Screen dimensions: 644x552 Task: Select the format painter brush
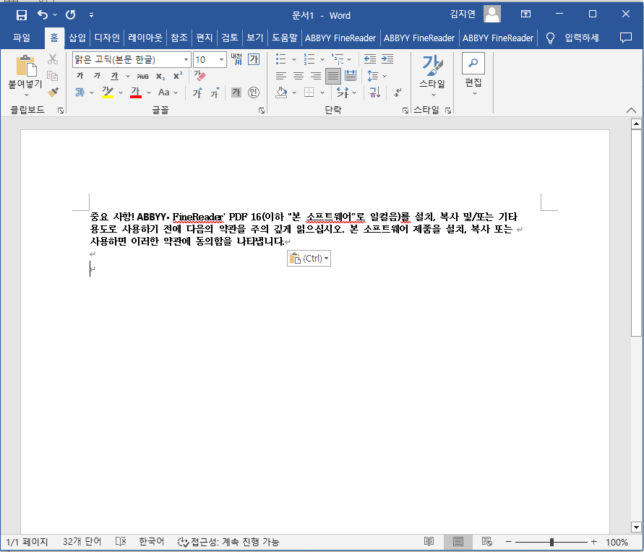[x=53, y=92]
